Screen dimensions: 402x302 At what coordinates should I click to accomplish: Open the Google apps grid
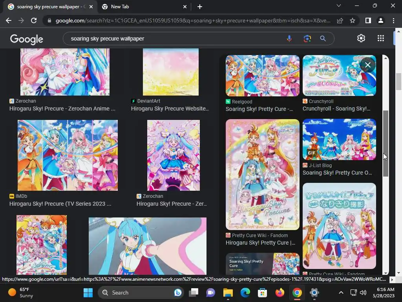[381, 38]
